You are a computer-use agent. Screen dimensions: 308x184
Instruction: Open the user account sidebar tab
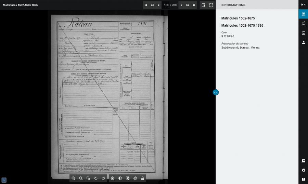pos(303,42)
